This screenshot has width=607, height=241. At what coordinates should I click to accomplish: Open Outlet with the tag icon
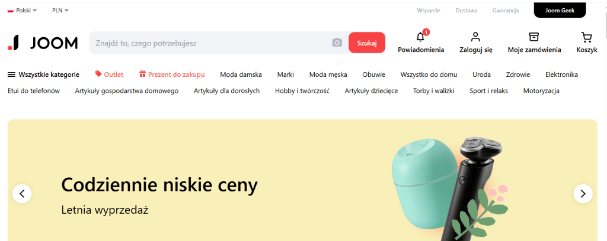(109, 74)
